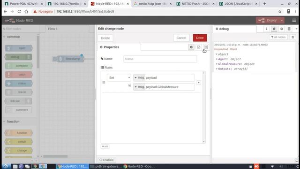Bookmark this page with star icon
300x169 pixels.
pyautogui.click(x=280, y=11)
